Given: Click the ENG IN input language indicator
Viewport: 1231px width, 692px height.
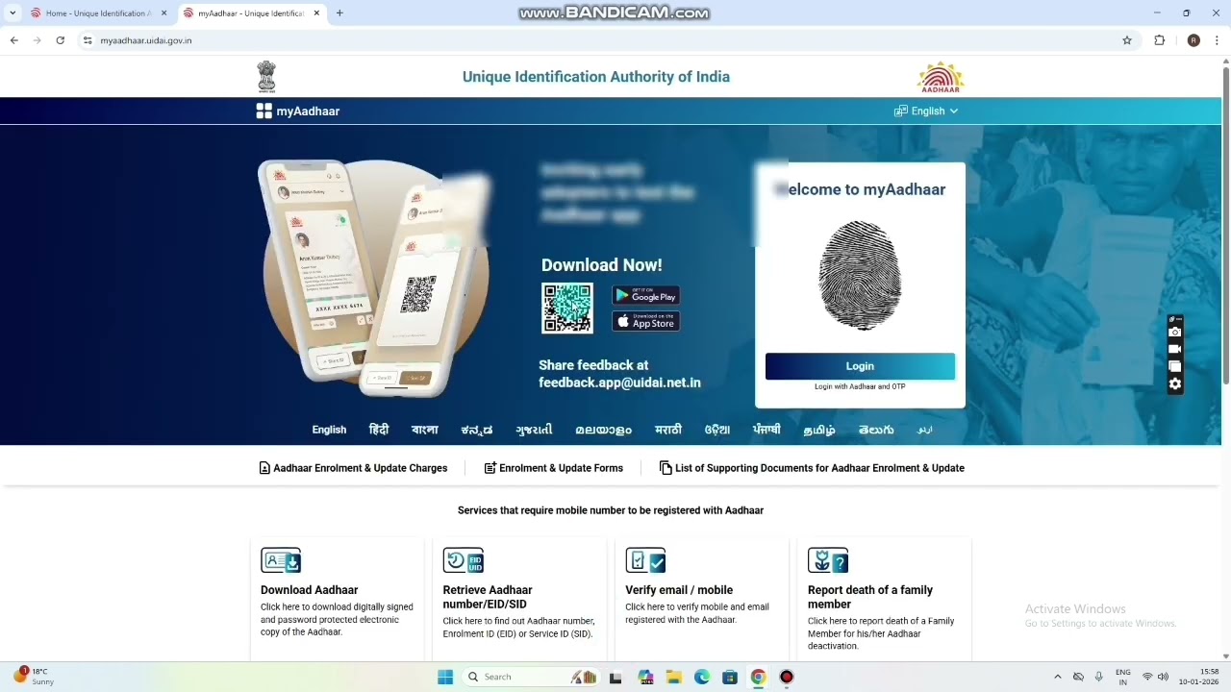Looking at the screenshot, I should [x=1122, y=677].
